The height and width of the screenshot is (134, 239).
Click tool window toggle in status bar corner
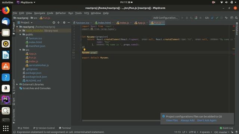[15, 132]
